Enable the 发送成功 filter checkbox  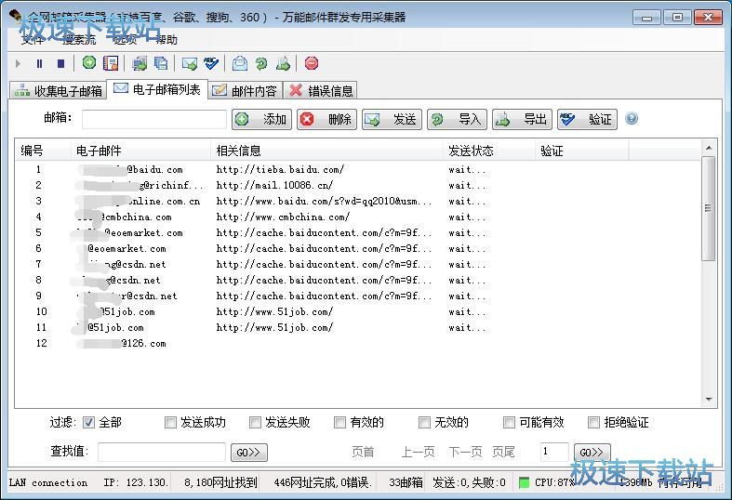[x=170, y=423]
